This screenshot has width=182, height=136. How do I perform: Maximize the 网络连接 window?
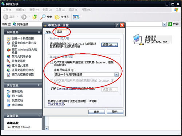click(173, 4)
